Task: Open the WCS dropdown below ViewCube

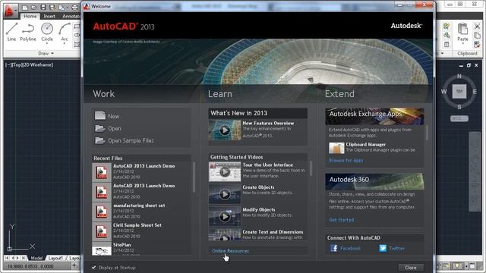Action: (459, 118)
